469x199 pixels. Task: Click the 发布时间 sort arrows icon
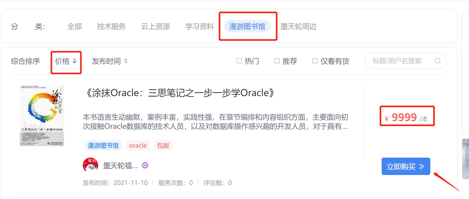(x=126, y=61)
